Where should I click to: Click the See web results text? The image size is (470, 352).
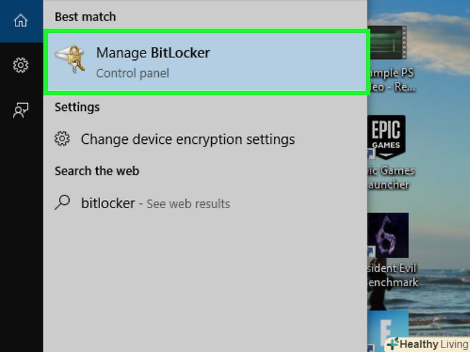coord(188,204)
